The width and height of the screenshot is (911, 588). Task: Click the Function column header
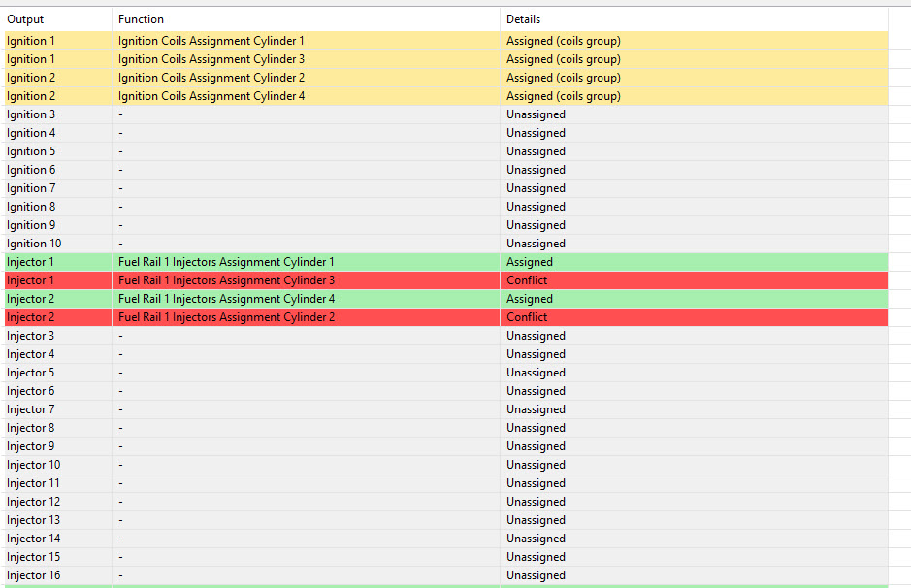click(306, 19)
